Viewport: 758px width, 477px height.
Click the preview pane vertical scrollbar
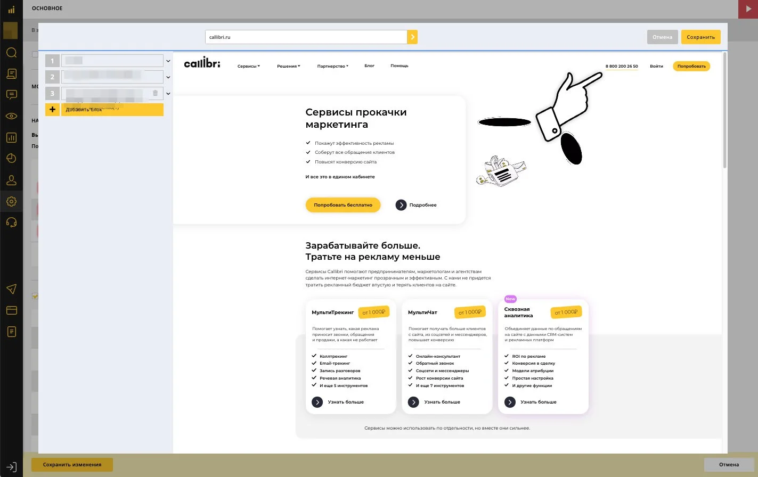[x=724, y=112]
